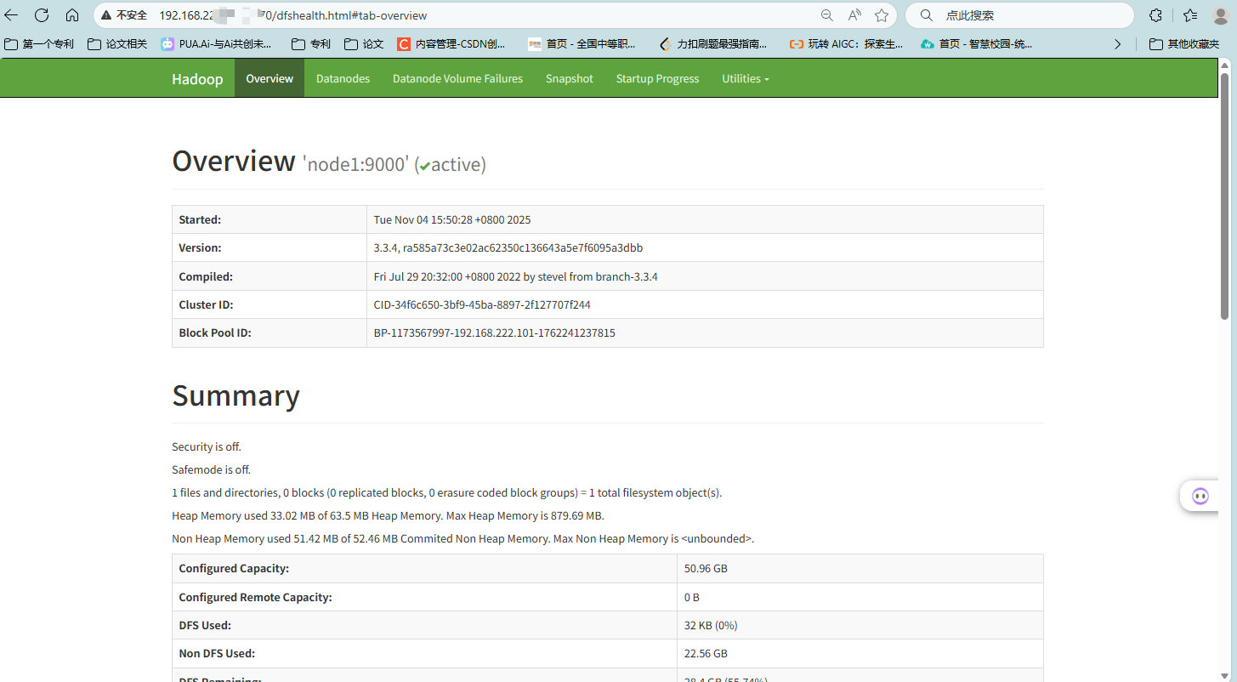Open 论文 bookmark folder
The width and height of the screenshot is (1237, 682).
pyautogui.click(x=364, y=44)
